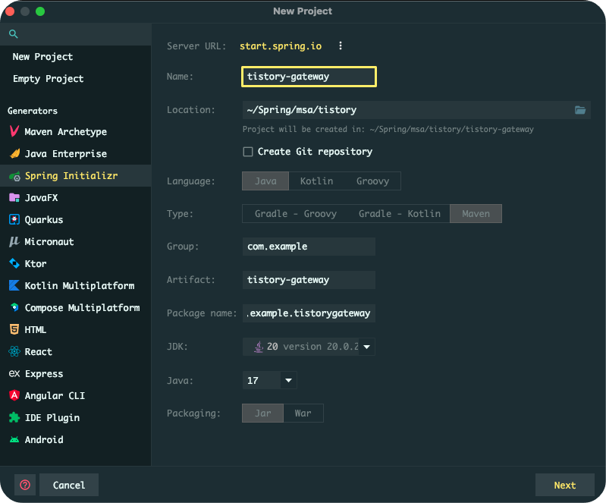Choose Kotlin Multiplatform generator entry
606x503 pixels.
pos(76,286)
